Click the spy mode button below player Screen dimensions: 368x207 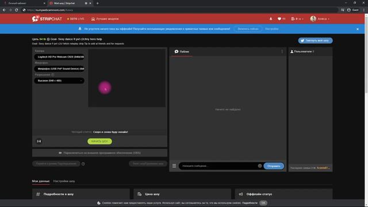point(56,163)
